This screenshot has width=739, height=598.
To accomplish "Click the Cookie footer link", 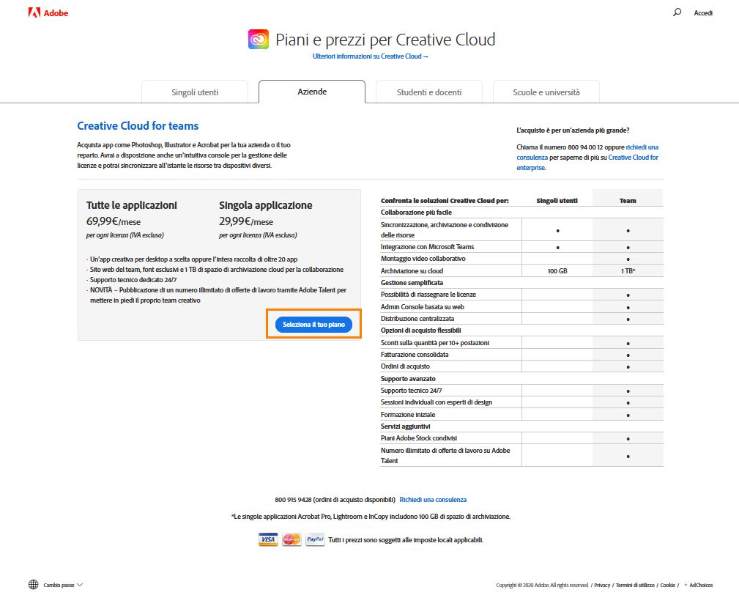I will point(667,585).
